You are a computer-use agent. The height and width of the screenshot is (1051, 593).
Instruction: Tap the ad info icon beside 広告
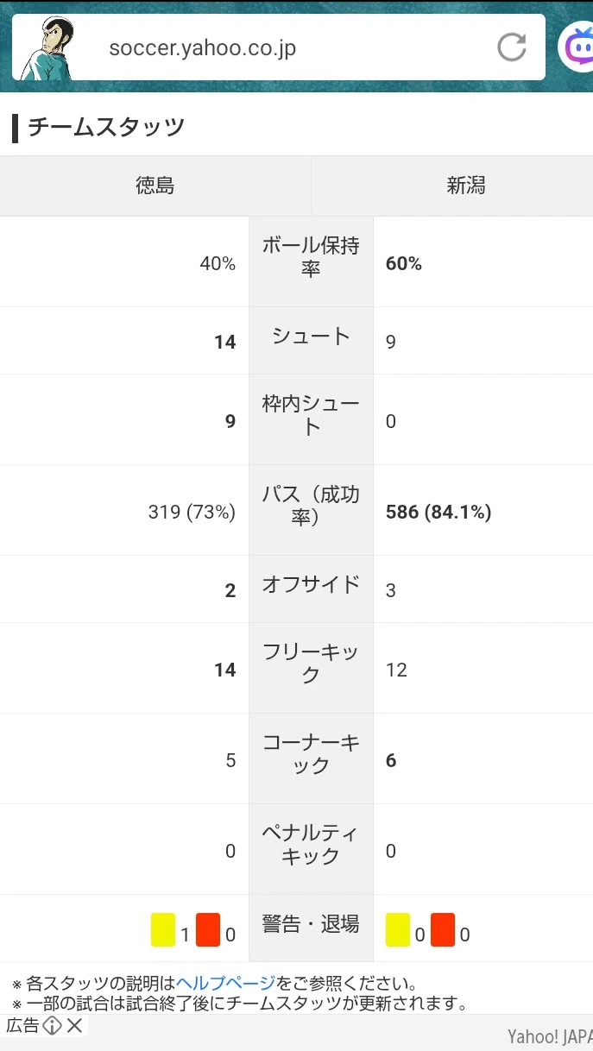pos(52,1025)
